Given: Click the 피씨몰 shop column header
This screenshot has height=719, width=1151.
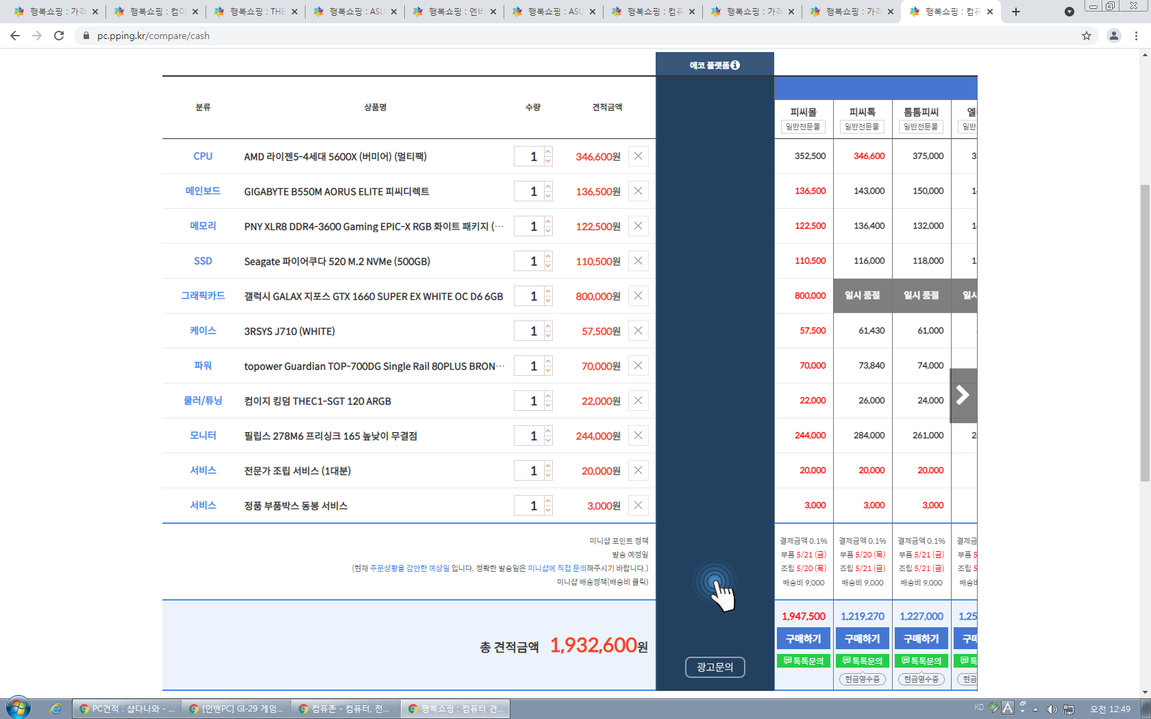Looking at the screenshot, I should (804, 118).
